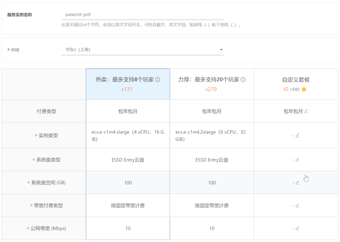This screenshot has height=242, width=340.
Task: Click ecs.e-c1m4.xlarge instance type cell
Action: click(128, 136)
